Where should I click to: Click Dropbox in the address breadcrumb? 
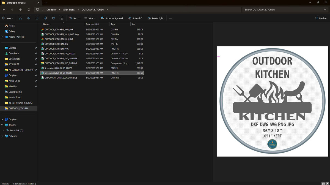[x=51, y=10]
